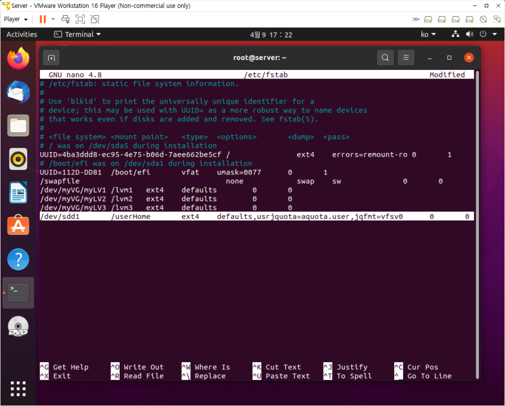Click the 'Modified' status in nano header

pos(447,75)
